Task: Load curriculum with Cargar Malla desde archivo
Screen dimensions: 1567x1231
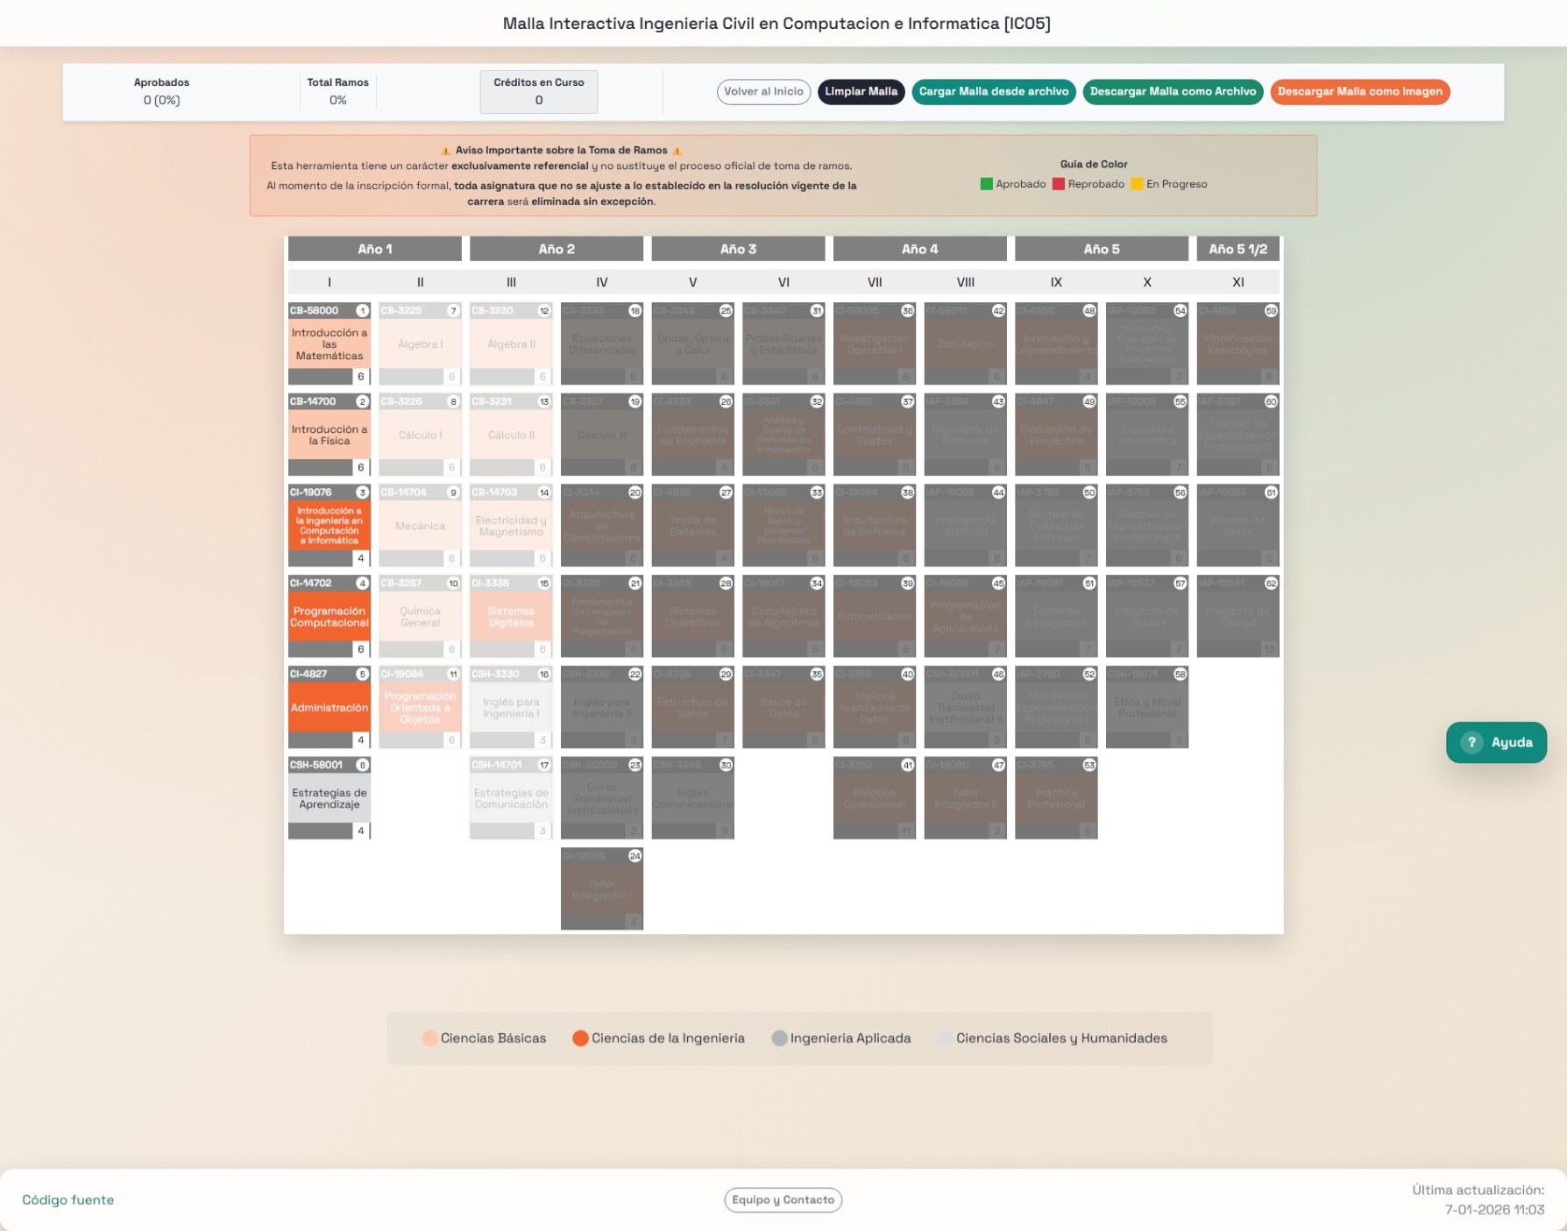Action: 993,92
